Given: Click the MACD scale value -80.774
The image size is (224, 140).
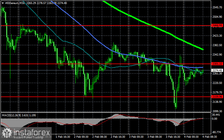Looking at the screenshot, I should click(x=217, y=132).
